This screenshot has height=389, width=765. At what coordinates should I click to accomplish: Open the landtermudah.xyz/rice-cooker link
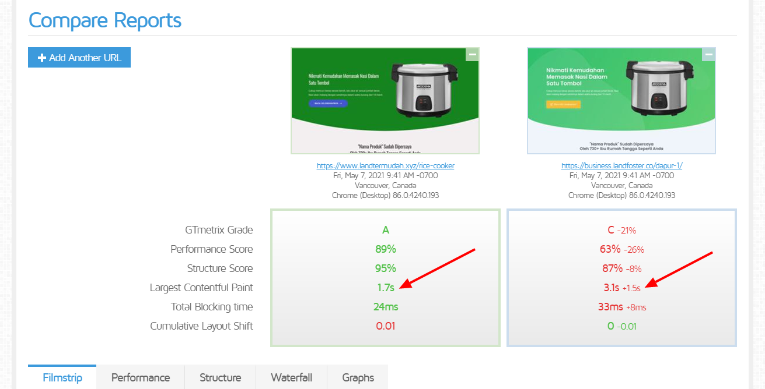pyautogui.click(x=385, y=166)
